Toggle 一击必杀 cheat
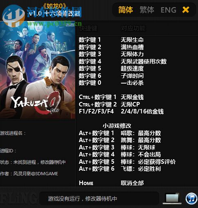The height and width of the screenshot is (208, 198). [x=132, y=83]
